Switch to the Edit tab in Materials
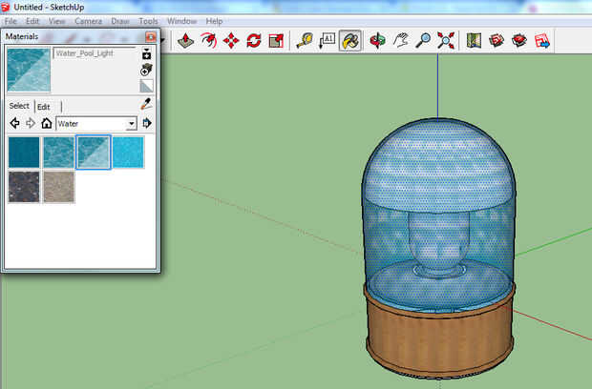The image size is (592, 389). [x=44, y=107]
